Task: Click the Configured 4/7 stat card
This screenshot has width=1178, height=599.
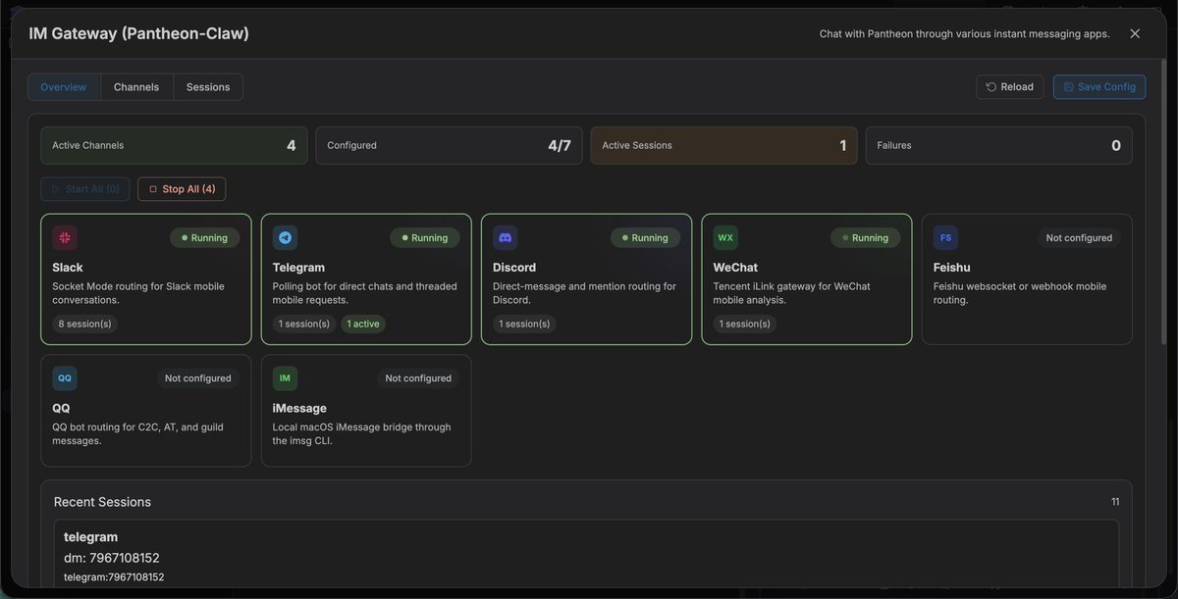Action: point(449,145)
